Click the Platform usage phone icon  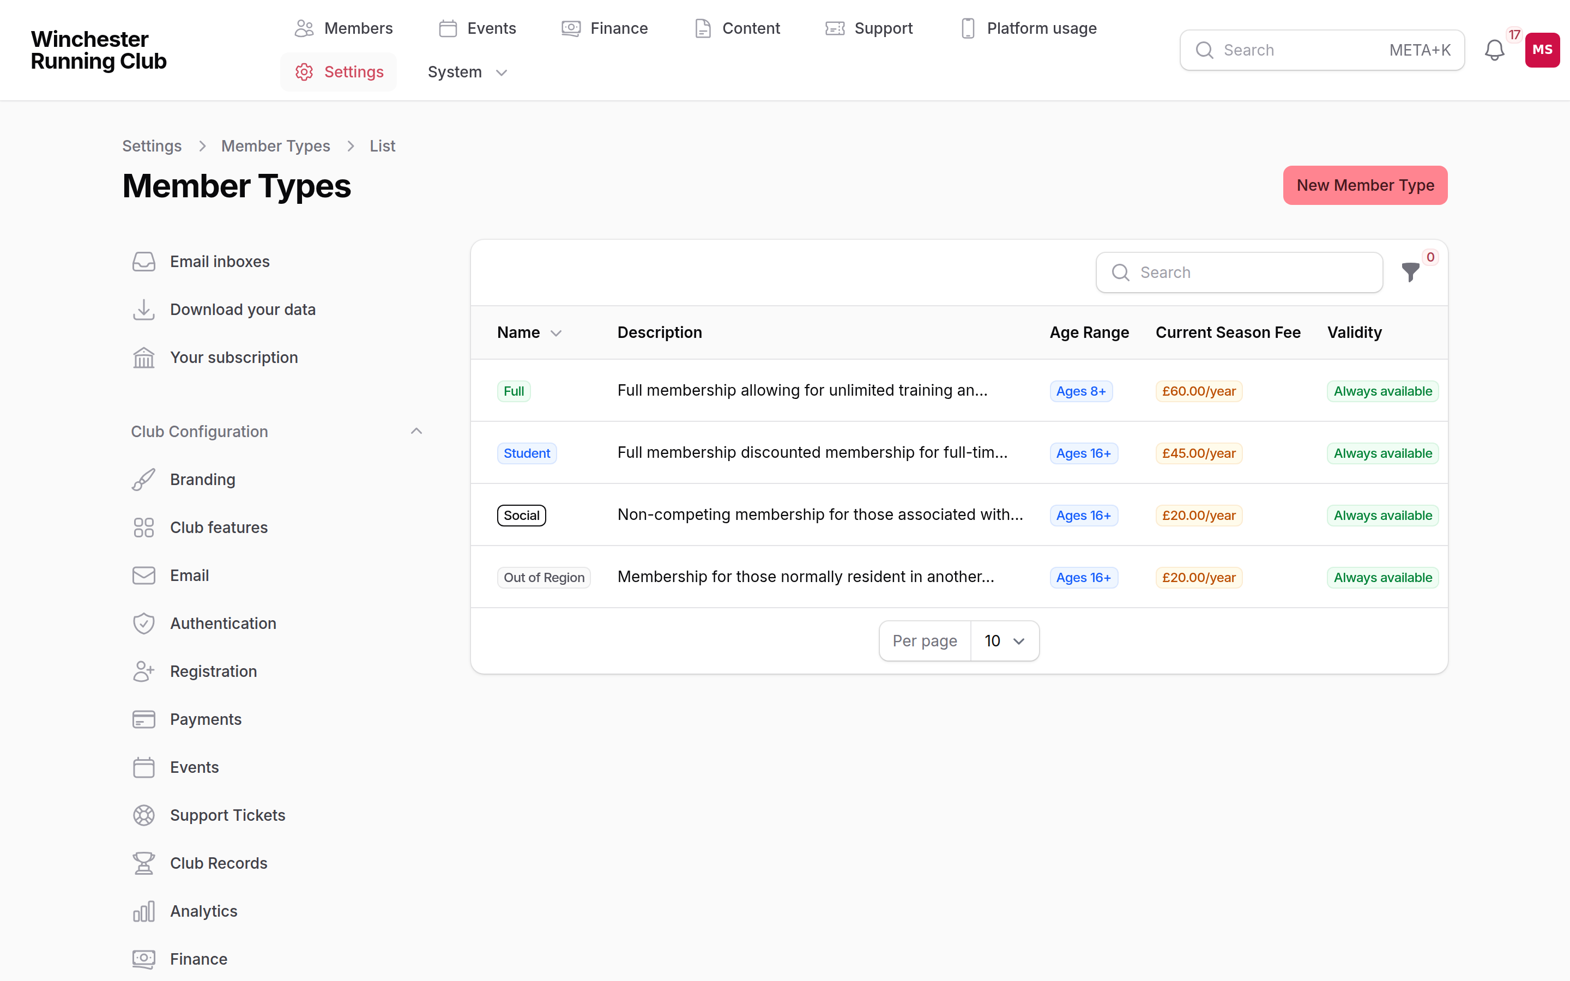pos(968,28)
